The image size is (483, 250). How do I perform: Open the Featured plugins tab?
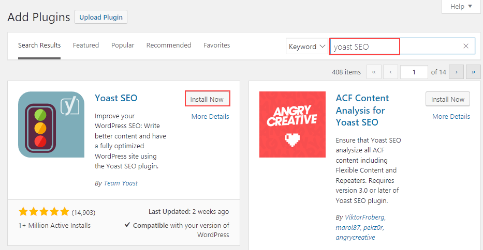pyautogui.click(x=86, y=45)
